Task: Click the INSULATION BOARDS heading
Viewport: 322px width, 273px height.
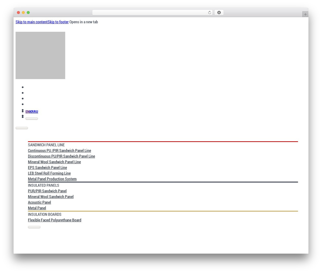Action: [45, 214]
